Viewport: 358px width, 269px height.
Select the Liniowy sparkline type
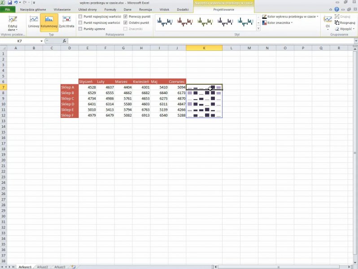[34, 22]
